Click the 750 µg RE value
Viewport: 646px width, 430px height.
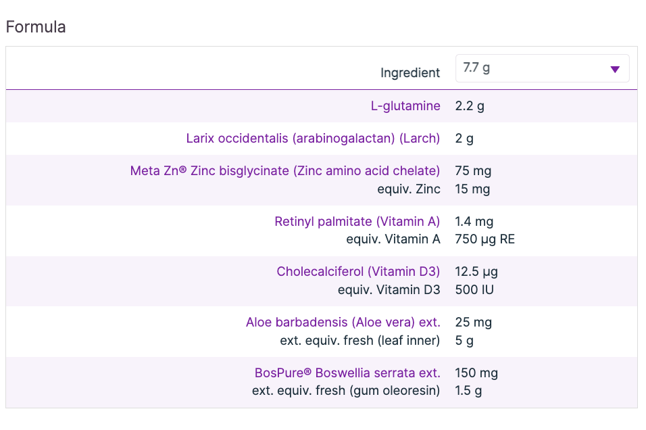click(485, 239)
